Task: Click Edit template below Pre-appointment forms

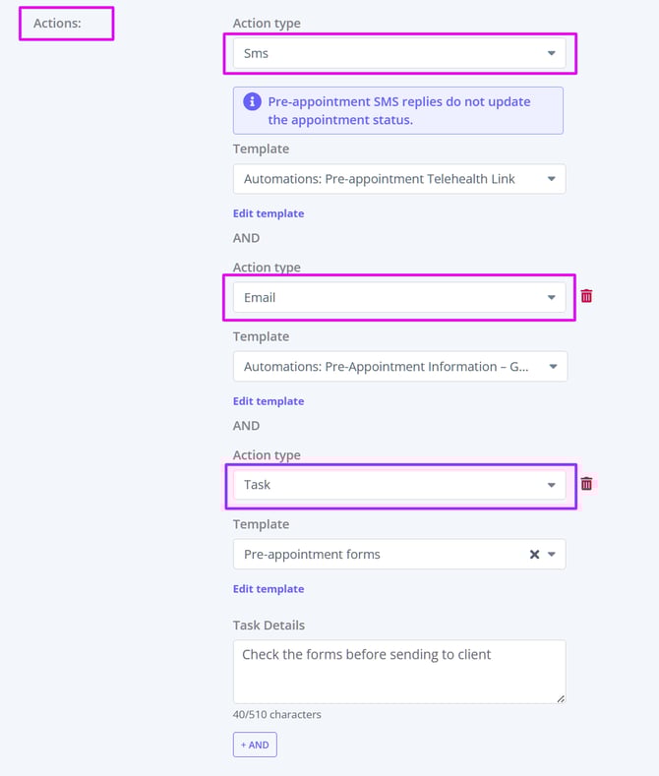Action: click(269, 589)
